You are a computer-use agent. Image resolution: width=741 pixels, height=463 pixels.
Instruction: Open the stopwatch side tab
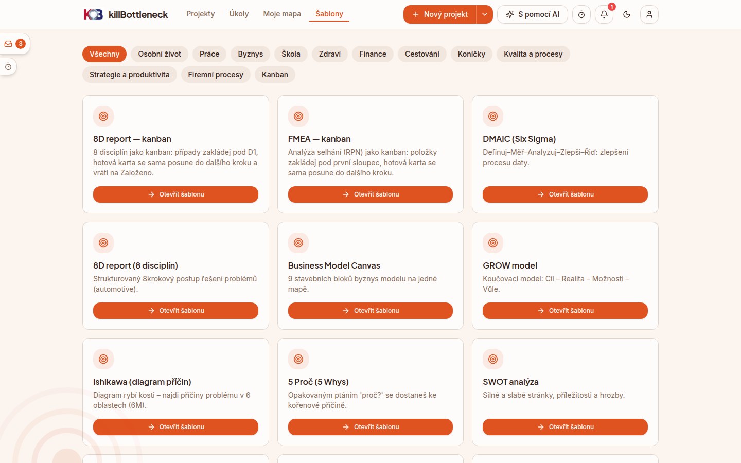pos(8,66)
